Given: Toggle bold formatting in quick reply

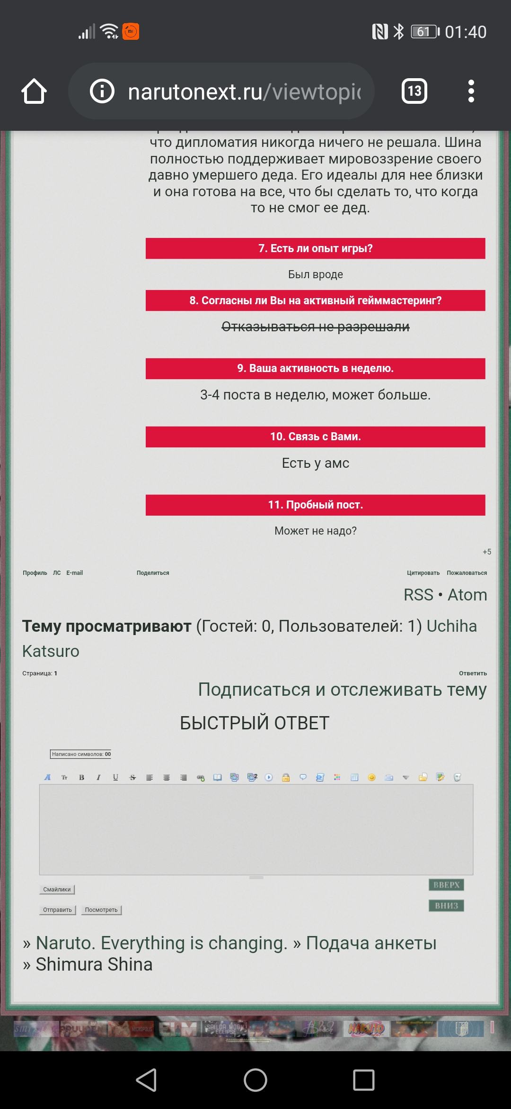Looking at the screenshot, I should click(81, 777).
